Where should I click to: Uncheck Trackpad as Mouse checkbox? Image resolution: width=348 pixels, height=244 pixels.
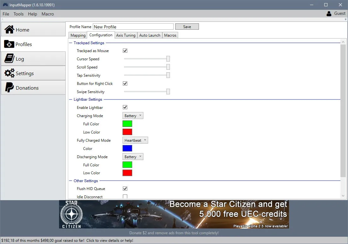pyautogui.click(x=125, y=51)
